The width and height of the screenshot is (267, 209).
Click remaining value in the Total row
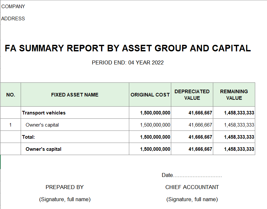click(239, 137)
